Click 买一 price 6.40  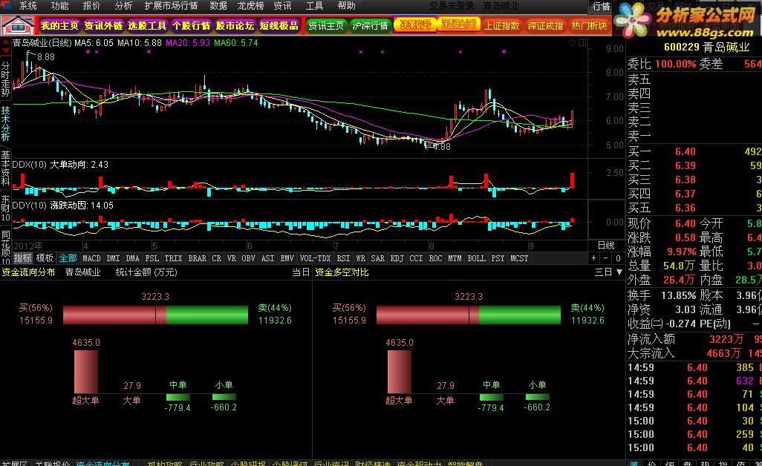[686, 151]
